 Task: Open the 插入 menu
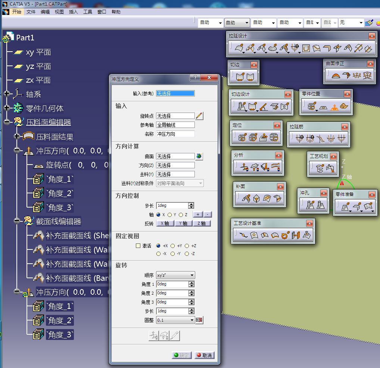(74, 12)
